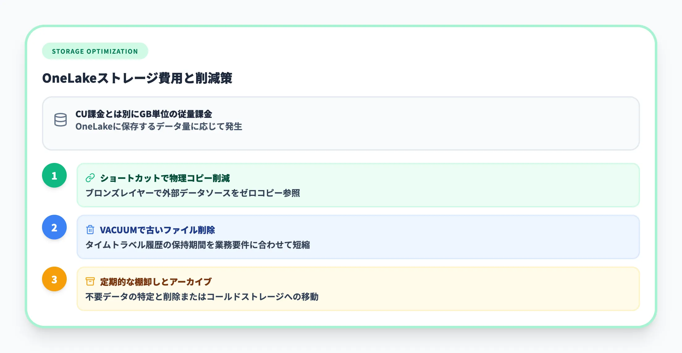Click the trash icon next to VACUUM
This screenshot has height=353, width=682.
click(x=90, y=230)
